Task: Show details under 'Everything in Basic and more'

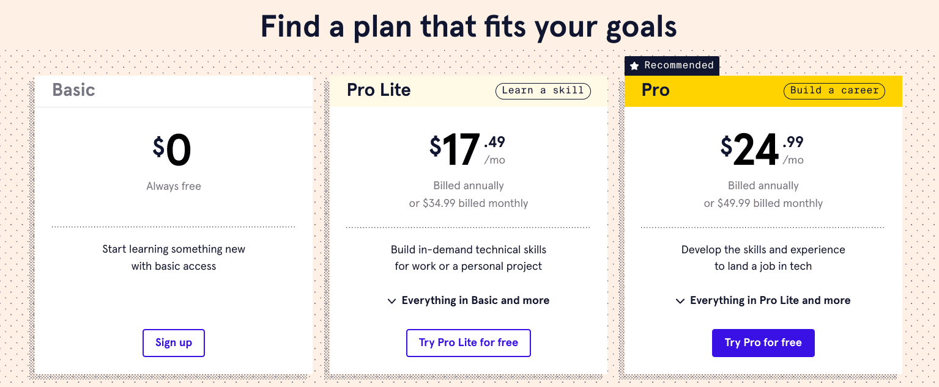Action: click(x=475, y=300)
